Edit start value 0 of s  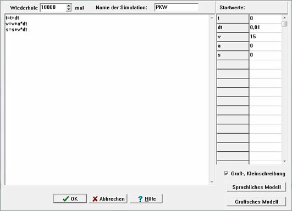tap(266, 55)
